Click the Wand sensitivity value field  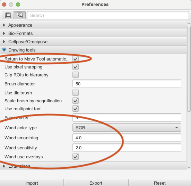coord(127,148)
